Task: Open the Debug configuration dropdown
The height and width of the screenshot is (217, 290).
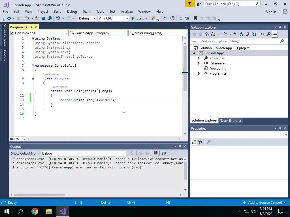Action: click(87, 18)
